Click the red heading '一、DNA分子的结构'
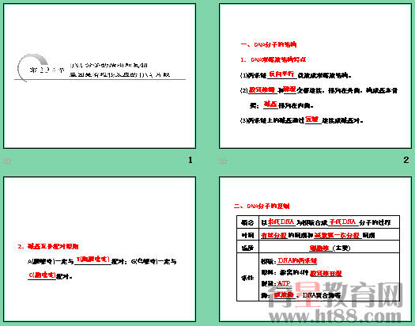415x326 pixels. (x=269, y=44)
